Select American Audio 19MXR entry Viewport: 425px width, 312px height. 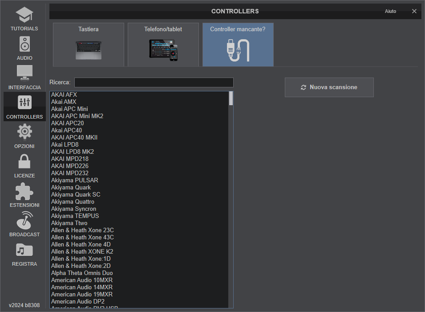pyautogui.click(x=139, y=294)
